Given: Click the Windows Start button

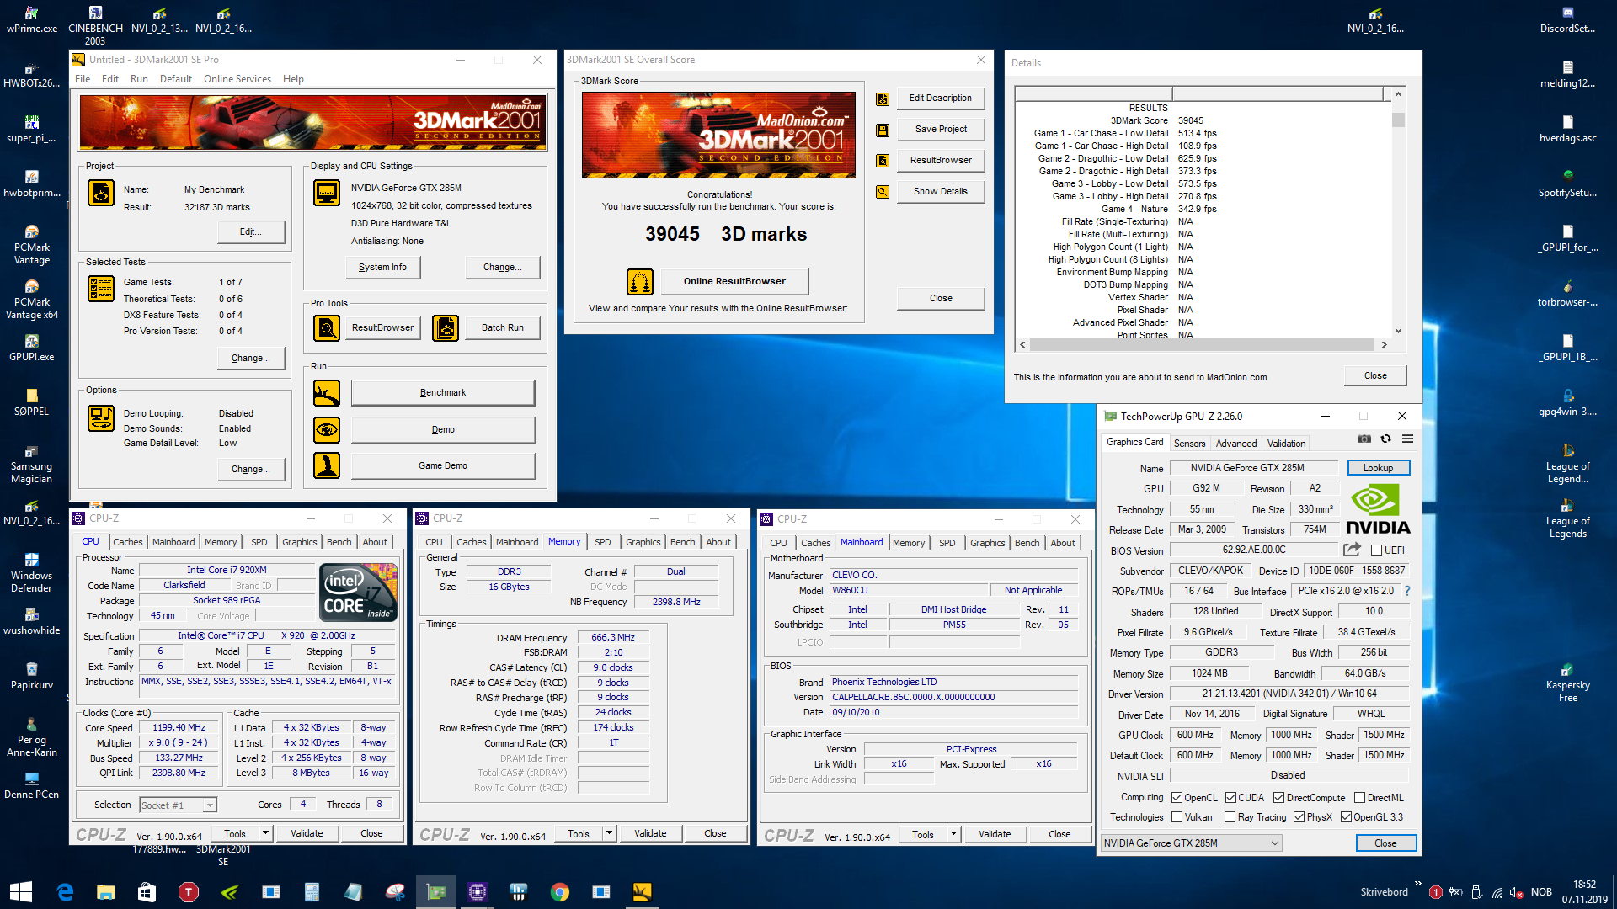Looking at the screenshot, I should click(x=21, y=892).
